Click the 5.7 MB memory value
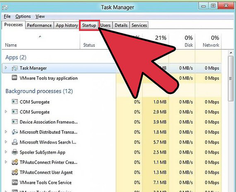 (x=160, y=142)
